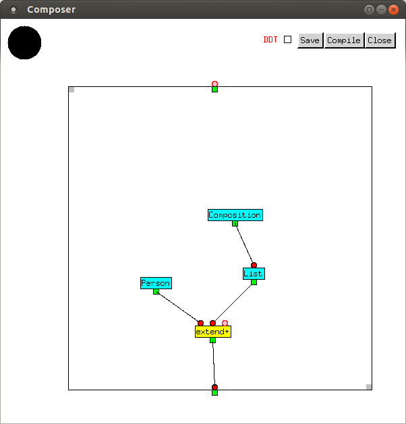The height and width of the screenshot is (424, 406).
Task: Click the gray handle at canvas bottom-right corner
Action: pos(369,387)
